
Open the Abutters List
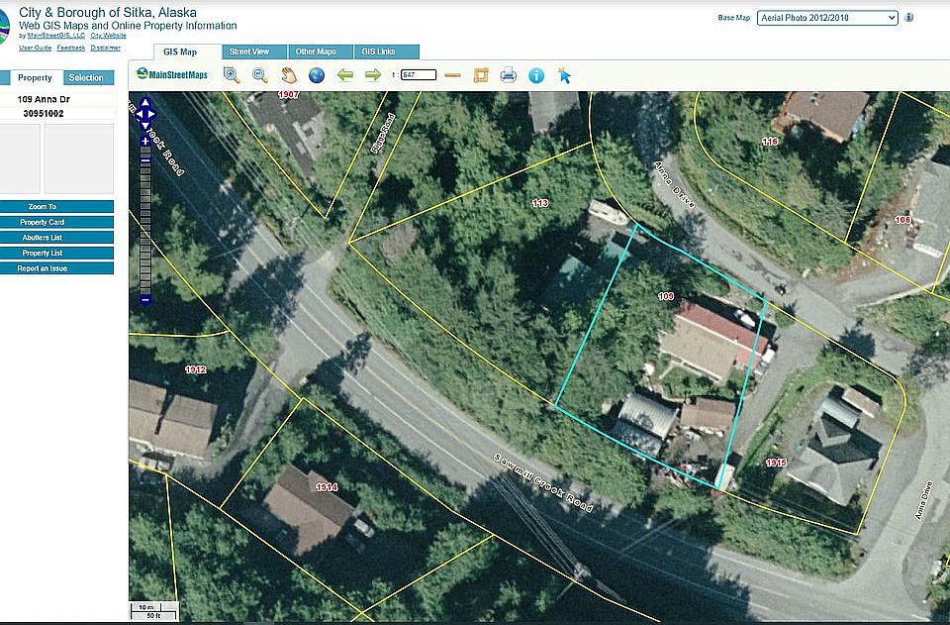[x=56, y=238]
